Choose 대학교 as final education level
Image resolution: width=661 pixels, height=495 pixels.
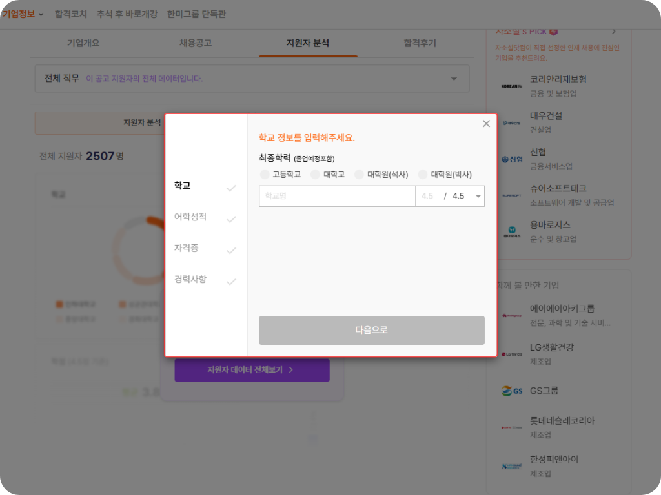click(x=316, y=174)
